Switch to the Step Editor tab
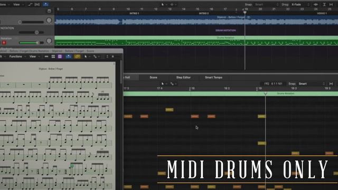 click(183, 78)
